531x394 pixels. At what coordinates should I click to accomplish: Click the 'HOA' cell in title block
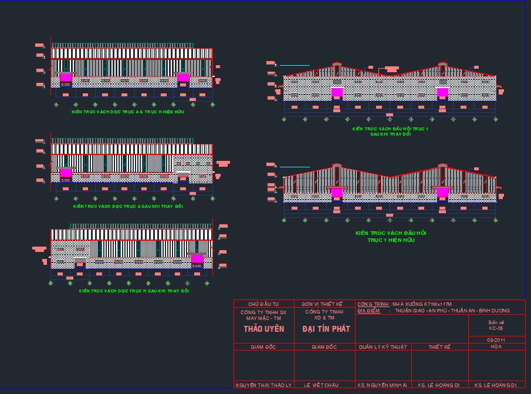[496, 346]
